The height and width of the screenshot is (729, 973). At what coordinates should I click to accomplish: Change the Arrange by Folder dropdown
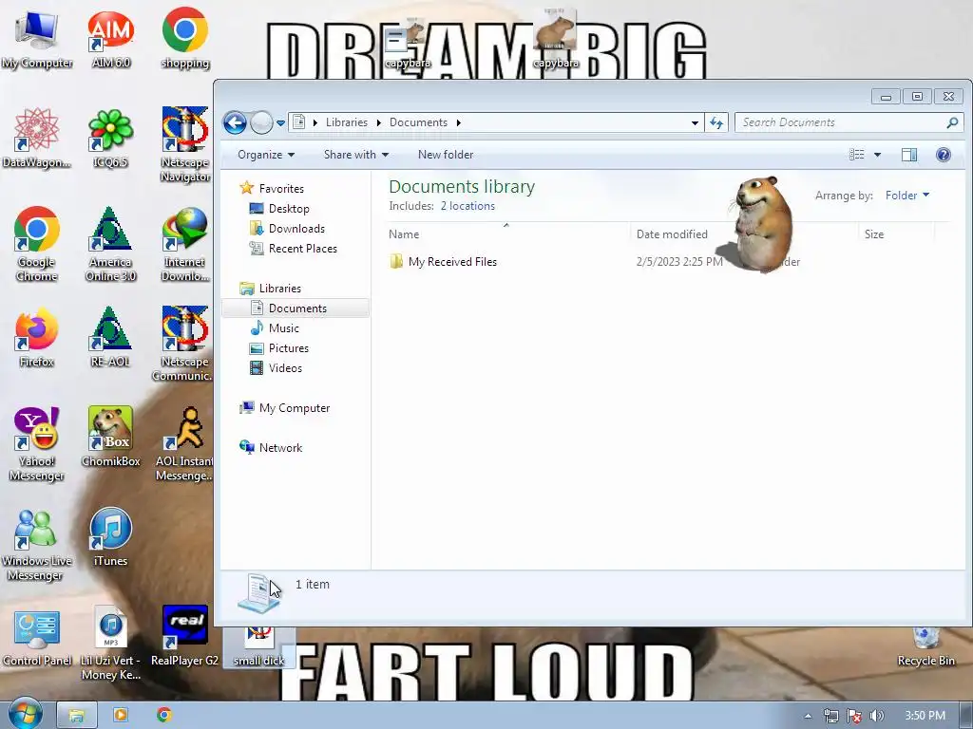point(907,196)
